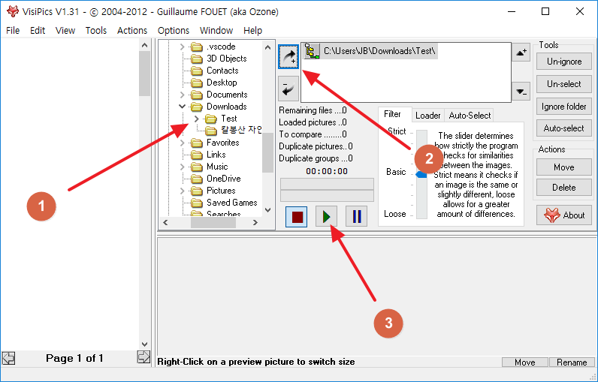
Task: Click the OneDrive folder icon in the tree
Action: click(x=196, y=179)
